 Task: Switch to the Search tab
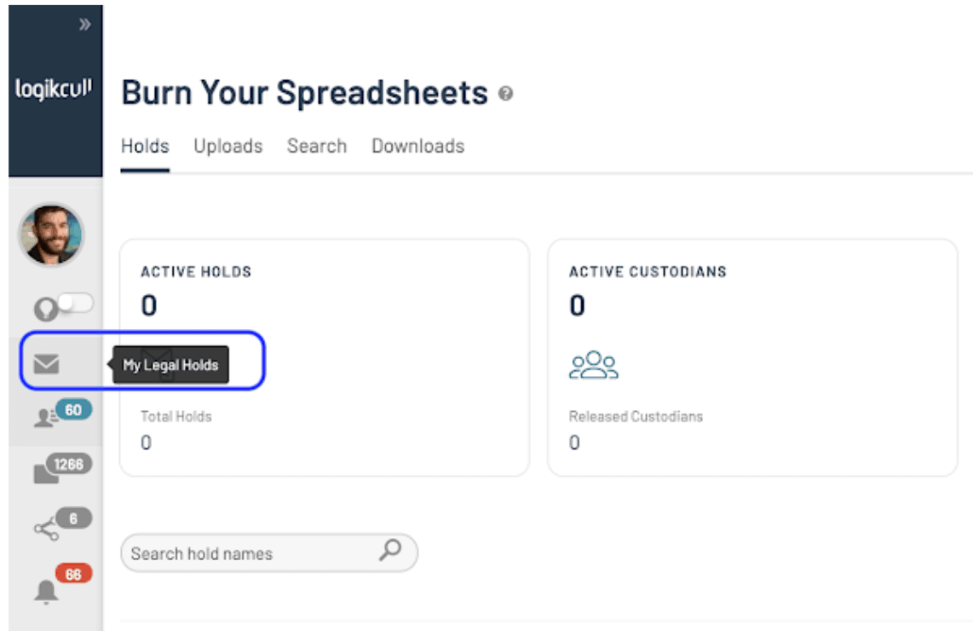(316, 146)
